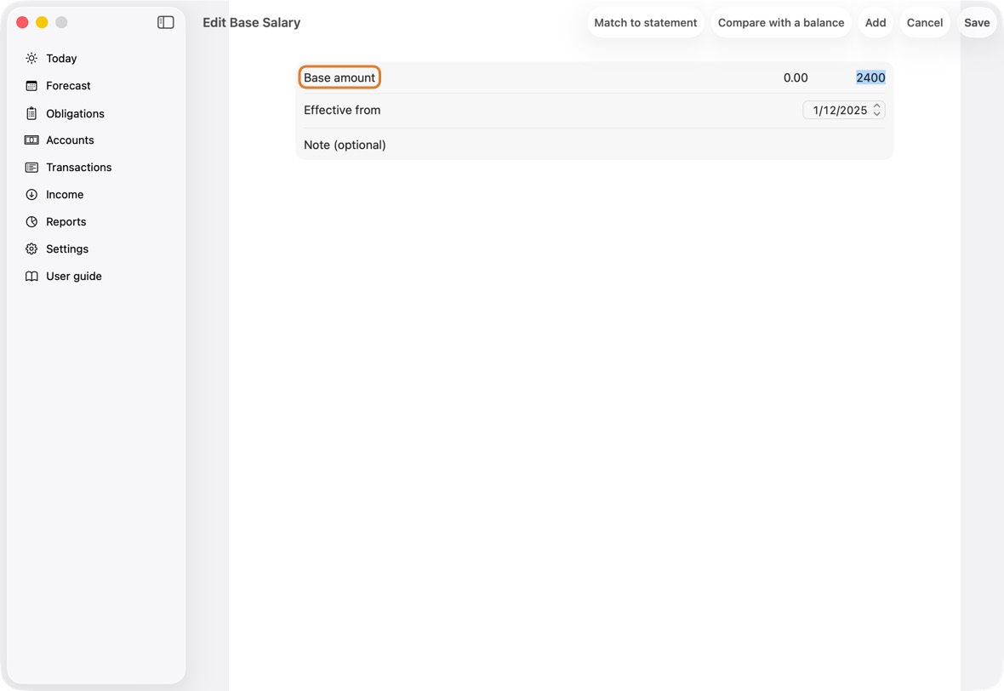
Task: Click the Forecast calendar icon
Action: 31,86
